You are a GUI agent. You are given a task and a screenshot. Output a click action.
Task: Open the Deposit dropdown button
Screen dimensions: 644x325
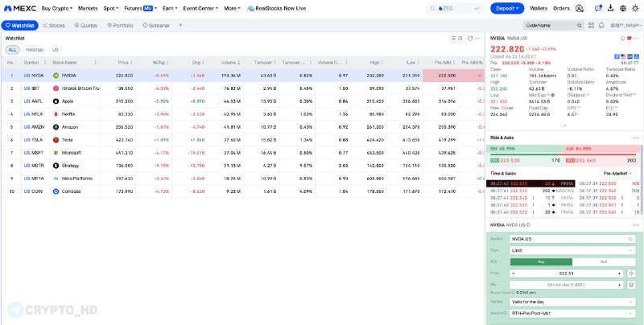507,8
